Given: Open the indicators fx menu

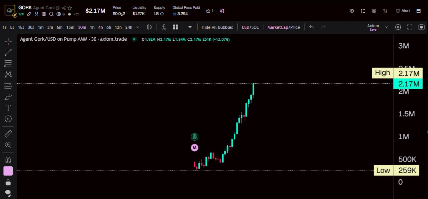Looking at the screenshot, I should coord(164,27).
